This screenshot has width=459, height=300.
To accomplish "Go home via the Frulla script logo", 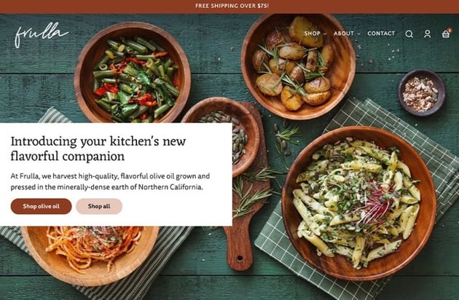I will (42, 34).
